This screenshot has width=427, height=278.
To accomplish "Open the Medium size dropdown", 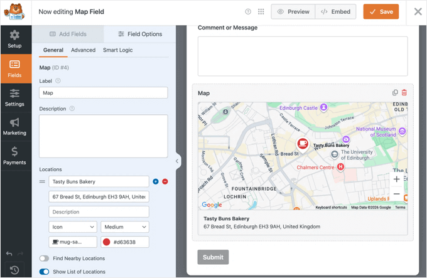I will coord(124,227).
